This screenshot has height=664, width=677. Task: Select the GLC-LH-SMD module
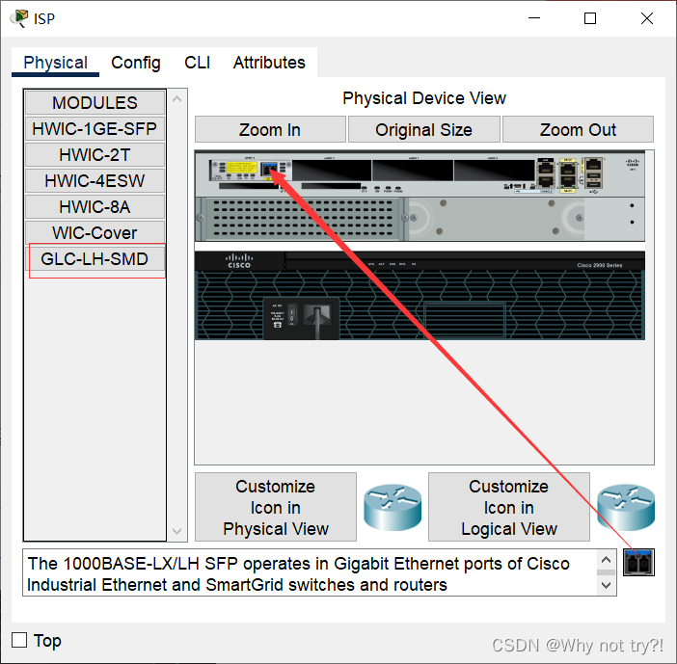[x=95, y=259]
